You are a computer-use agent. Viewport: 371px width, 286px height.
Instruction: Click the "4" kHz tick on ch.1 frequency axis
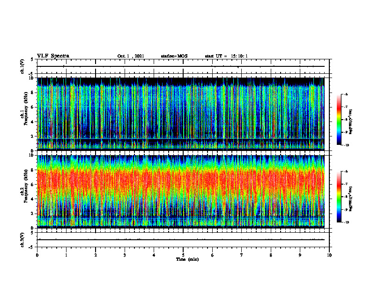(33, 122)
